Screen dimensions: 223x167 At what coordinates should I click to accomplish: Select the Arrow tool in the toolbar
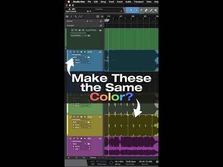tap(131, 10)
